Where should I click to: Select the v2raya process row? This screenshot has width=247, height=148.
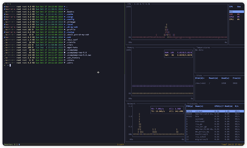[215, 111]
